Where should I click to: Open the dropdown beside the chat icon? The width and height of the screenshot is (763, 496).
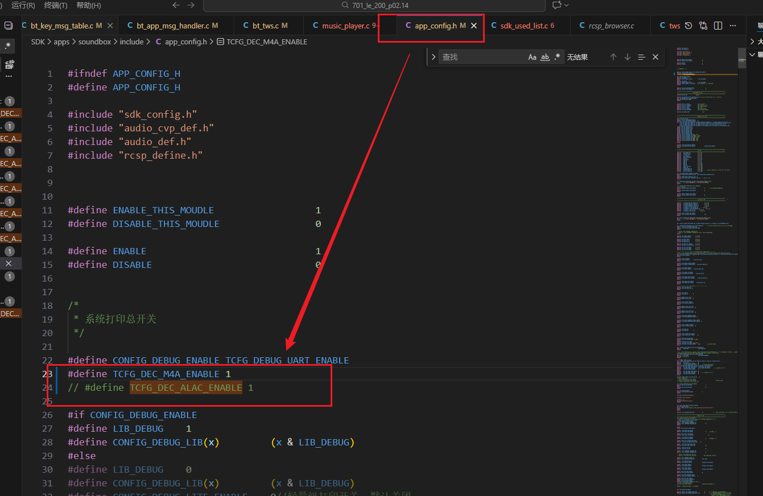(566, 5)
